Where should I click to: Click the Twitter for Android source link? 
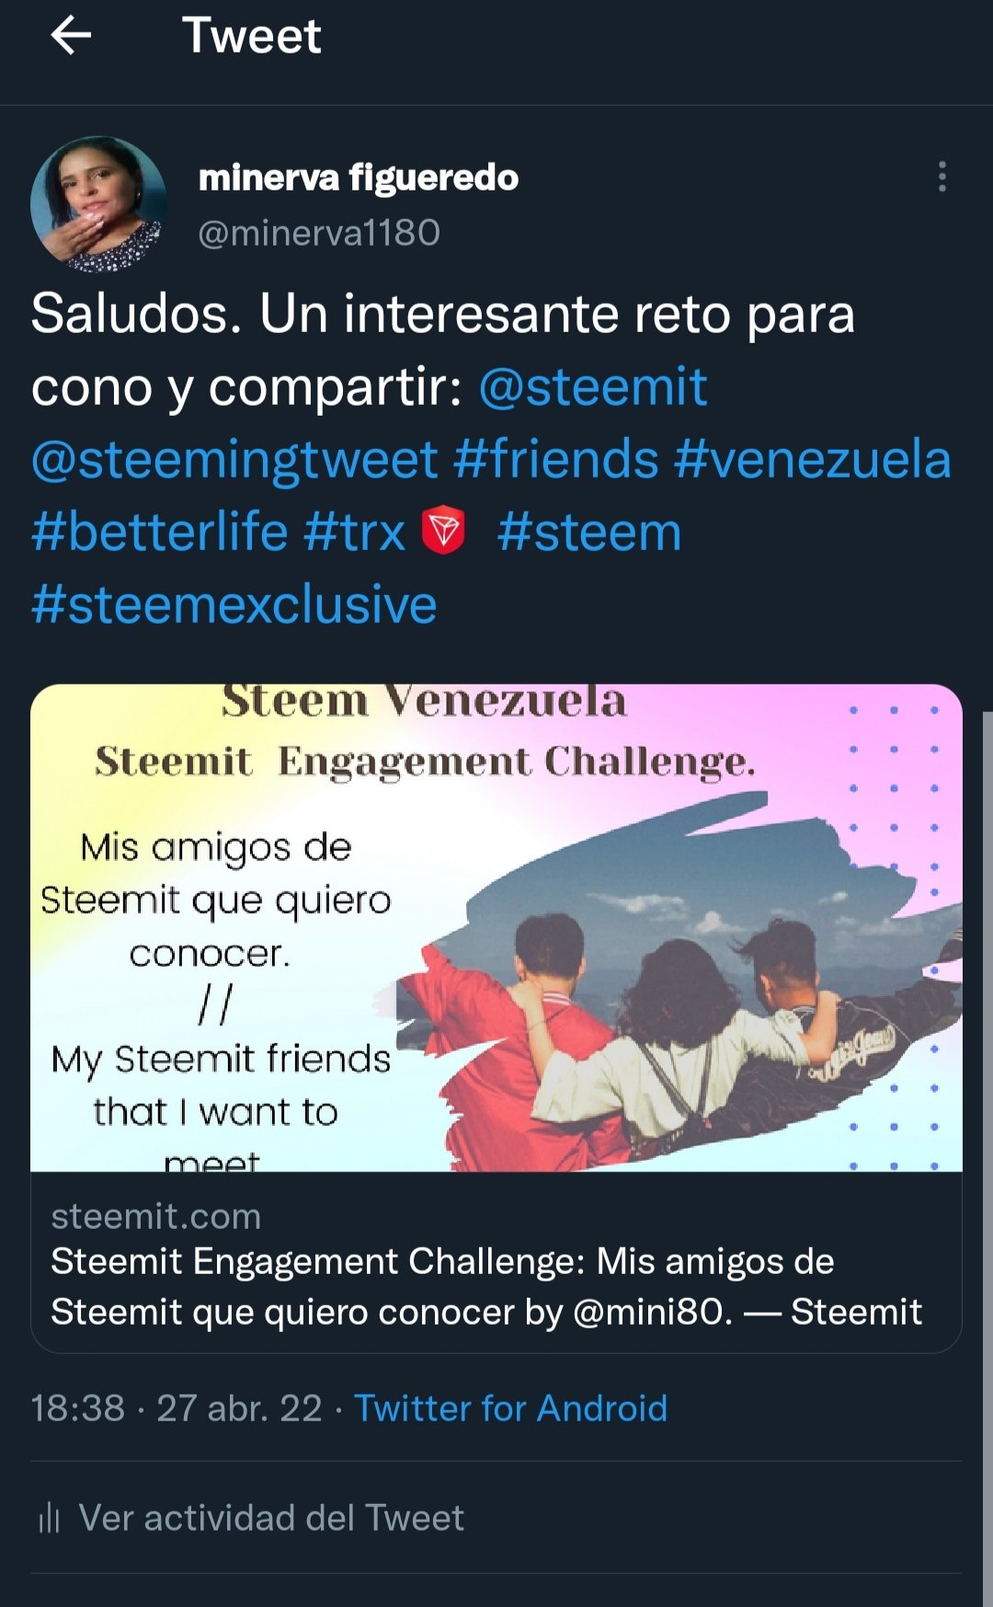point(511,1408)
